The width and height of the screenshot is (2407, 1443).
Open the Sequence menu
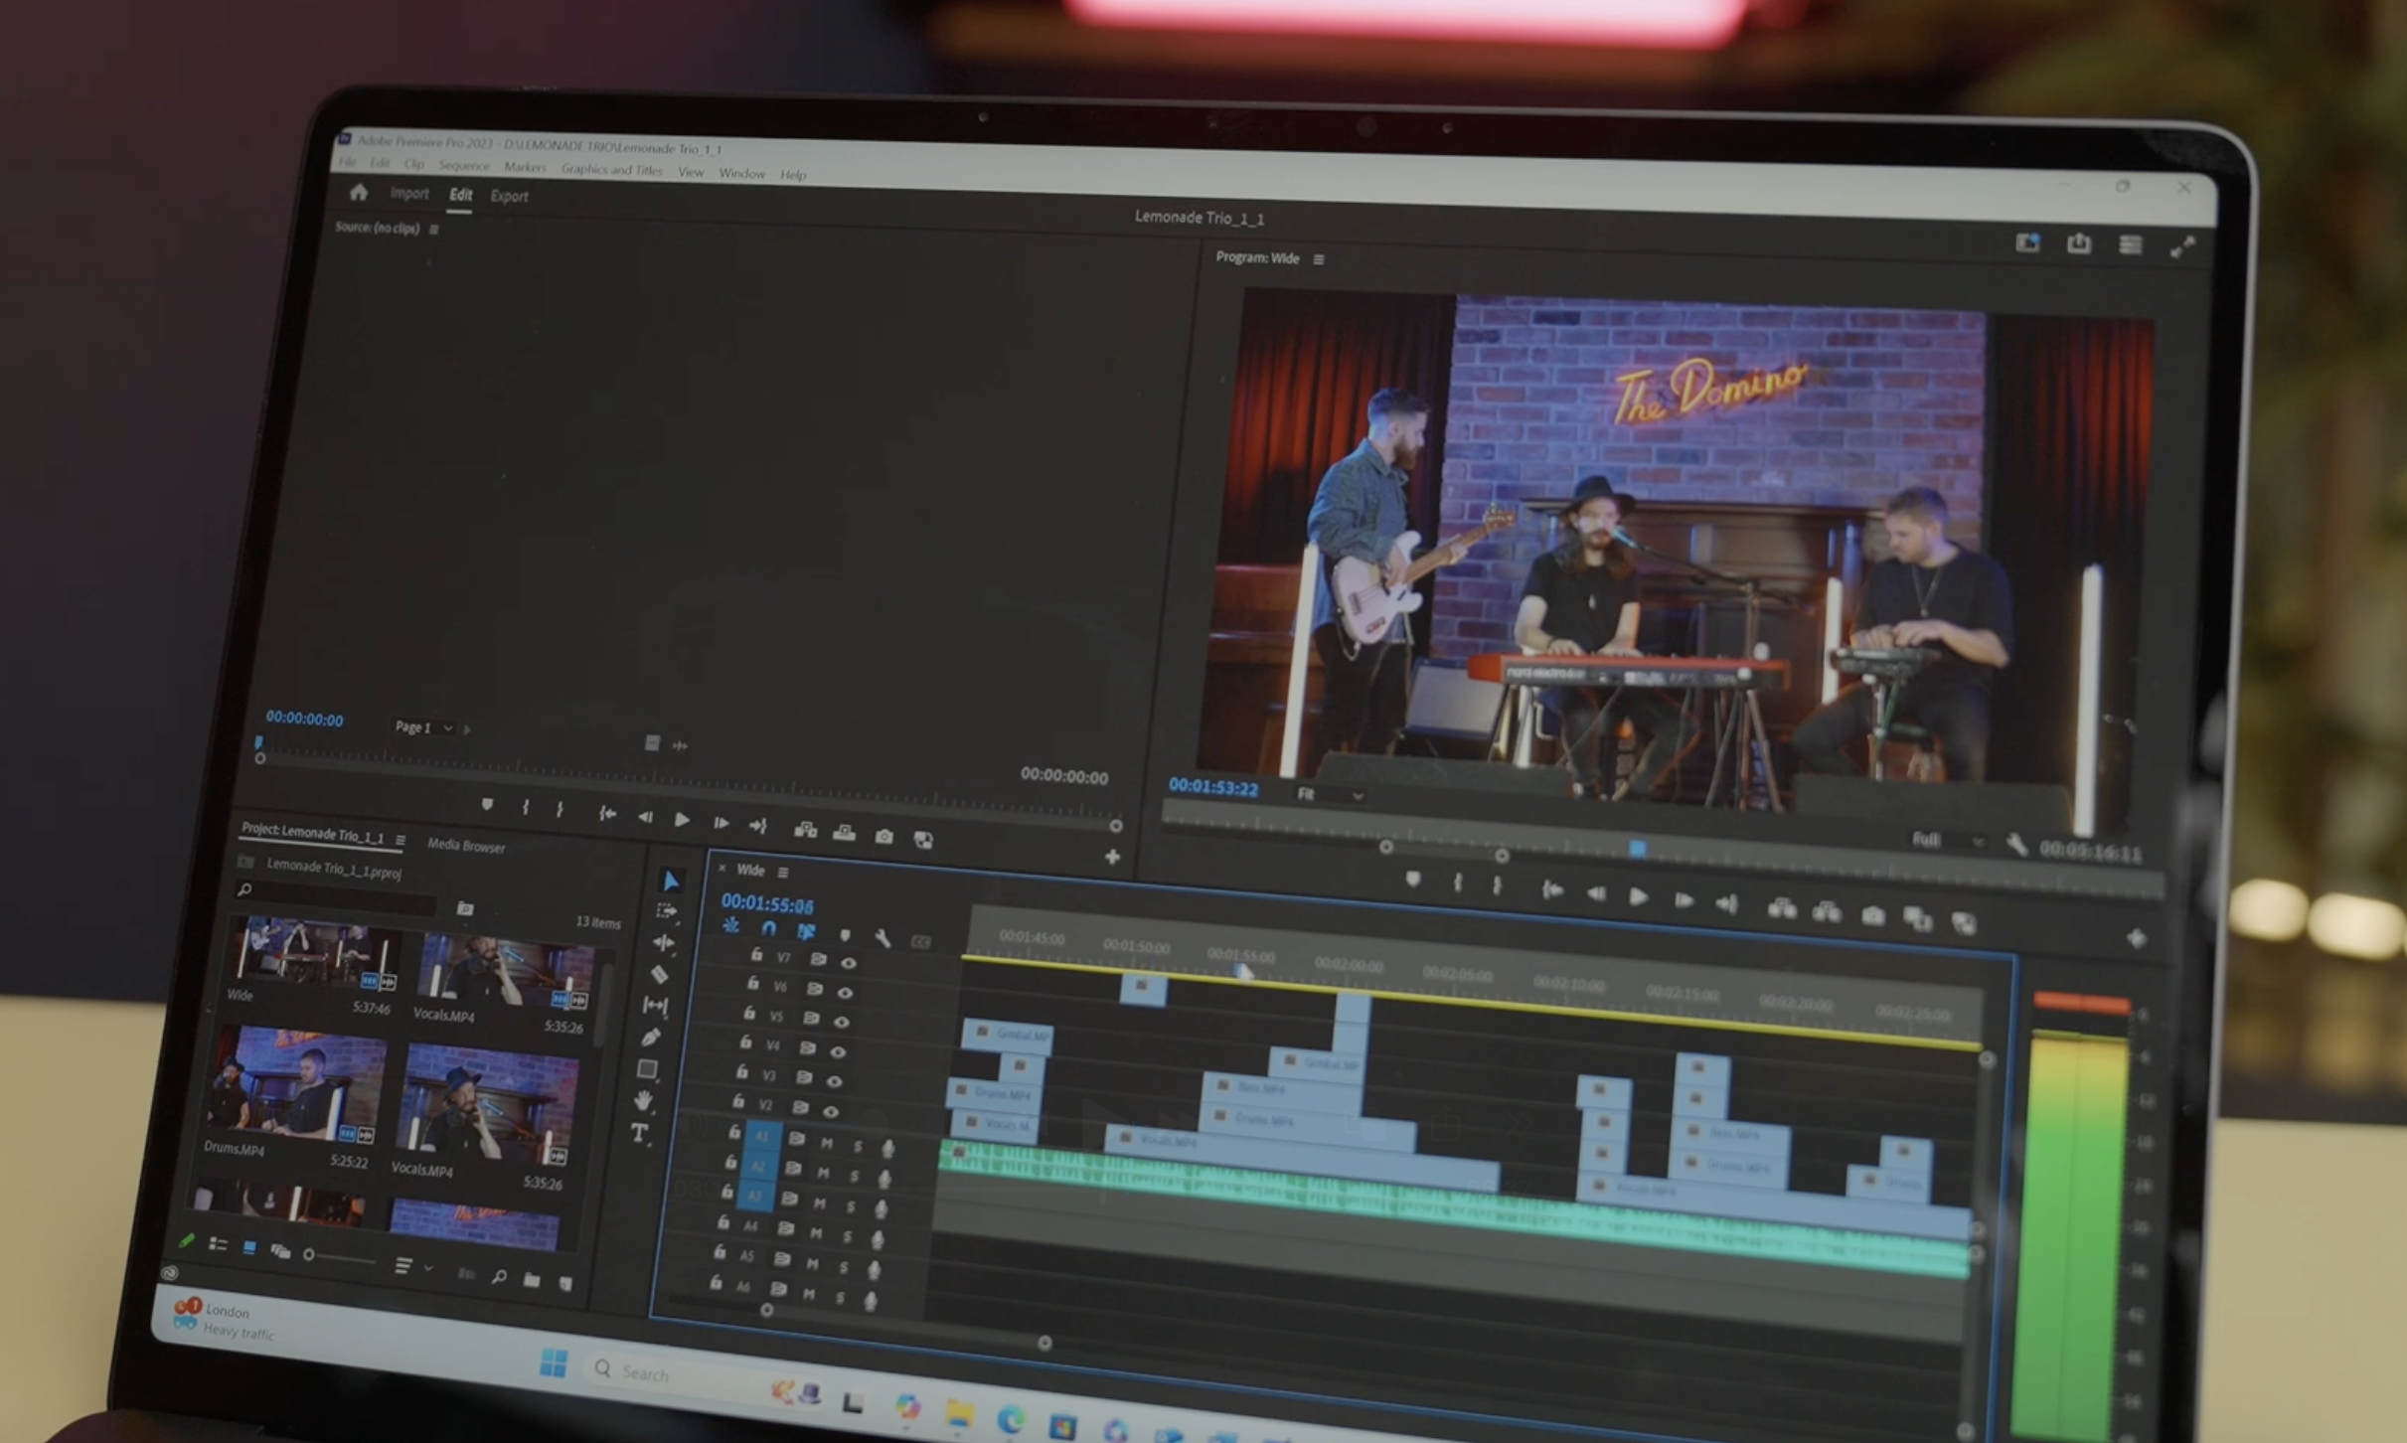click(463, 166)
